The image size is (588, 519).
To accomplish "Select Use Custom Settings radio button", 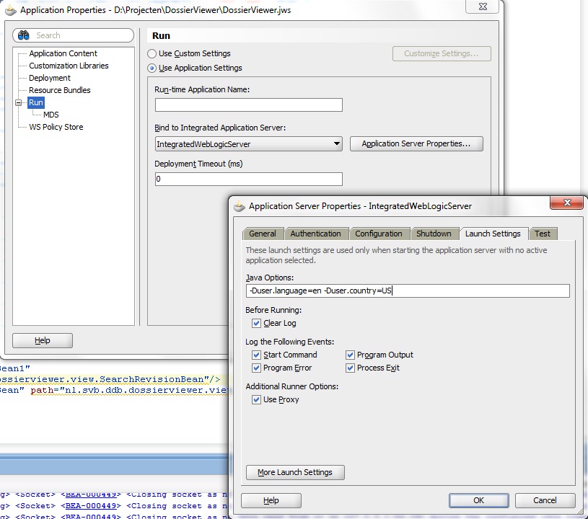I will (x=152, y=53).
